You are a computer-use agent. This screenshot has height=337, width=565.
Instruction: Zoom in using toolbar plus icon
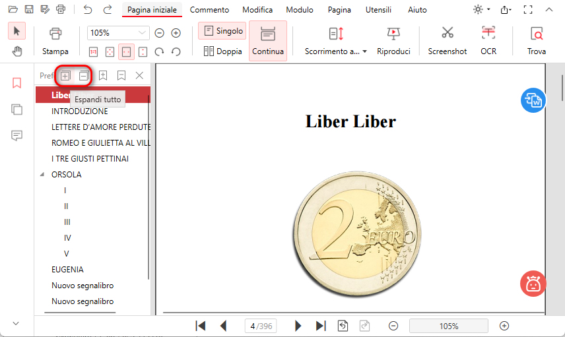click(x=176, y=33)
